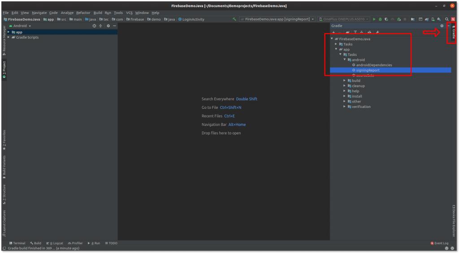Viewport: 459px width, 253px height.
Task: Expand the verification tasks group
Action: coord(345,107)
